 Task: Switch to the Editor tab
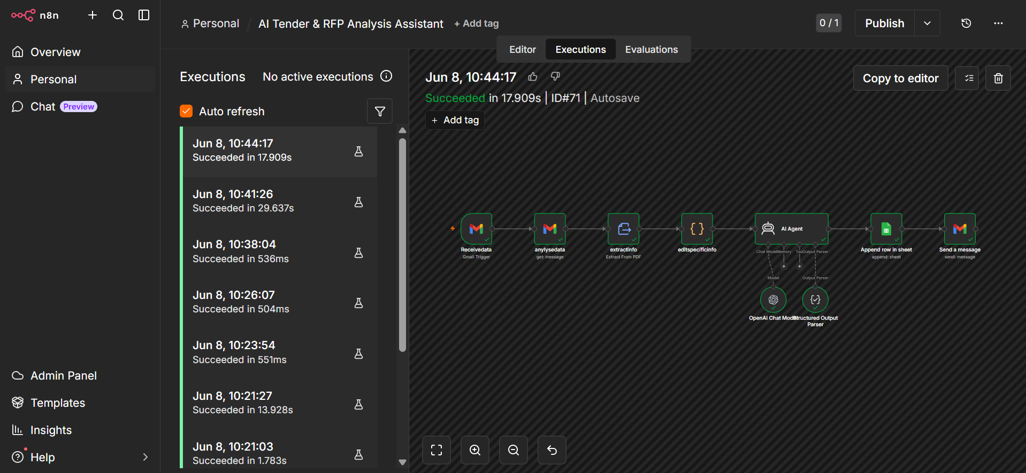click(523, 49)
